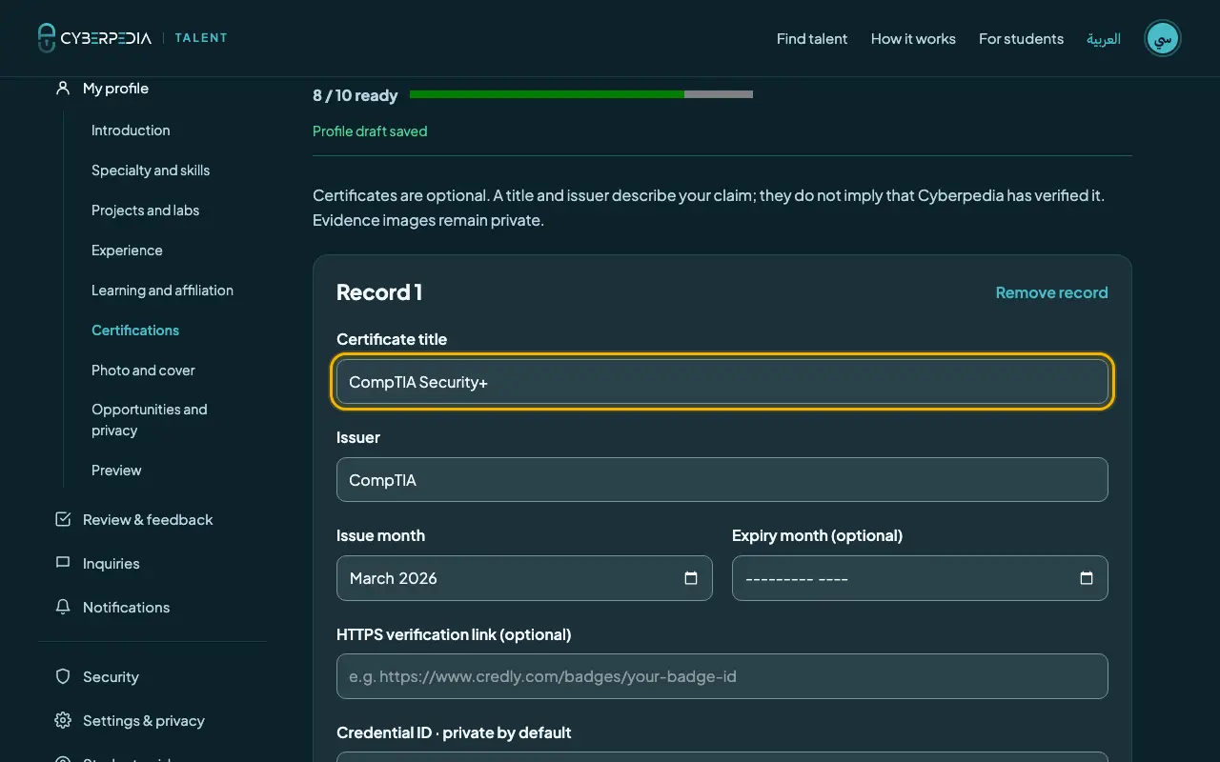1220x762 pixels.
Task: Open the Inquiries page
Action: pyautogui.click(x=111, y=563)
